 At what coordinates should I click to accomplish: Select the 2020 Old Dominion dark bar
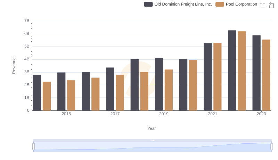[x=183, y=85]
